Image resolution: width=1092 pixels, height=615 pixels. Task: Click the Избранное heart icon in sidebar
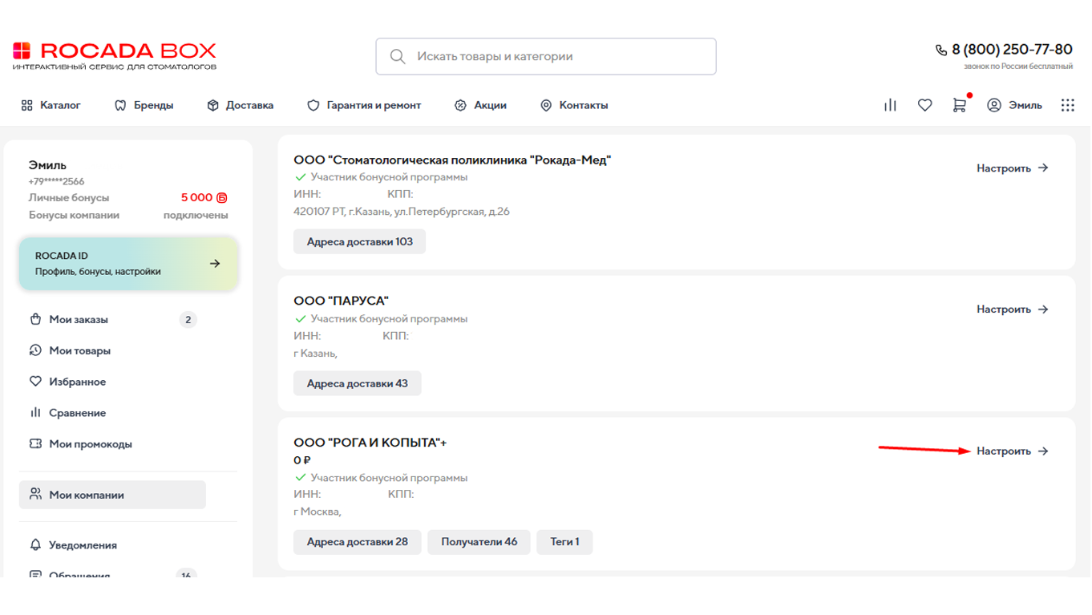tap(35, 382)
